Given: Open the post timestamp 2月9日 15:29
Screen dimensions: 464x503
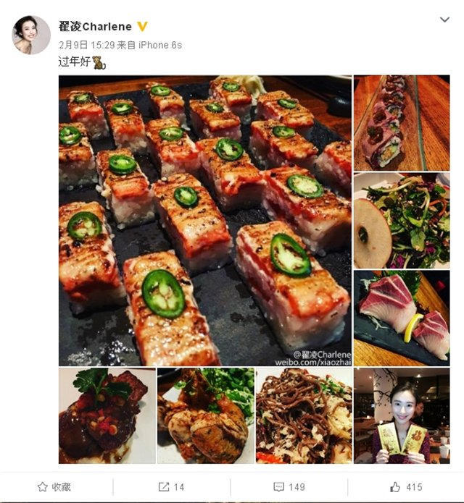Looking at the screenshot, I should click(83, 45).
